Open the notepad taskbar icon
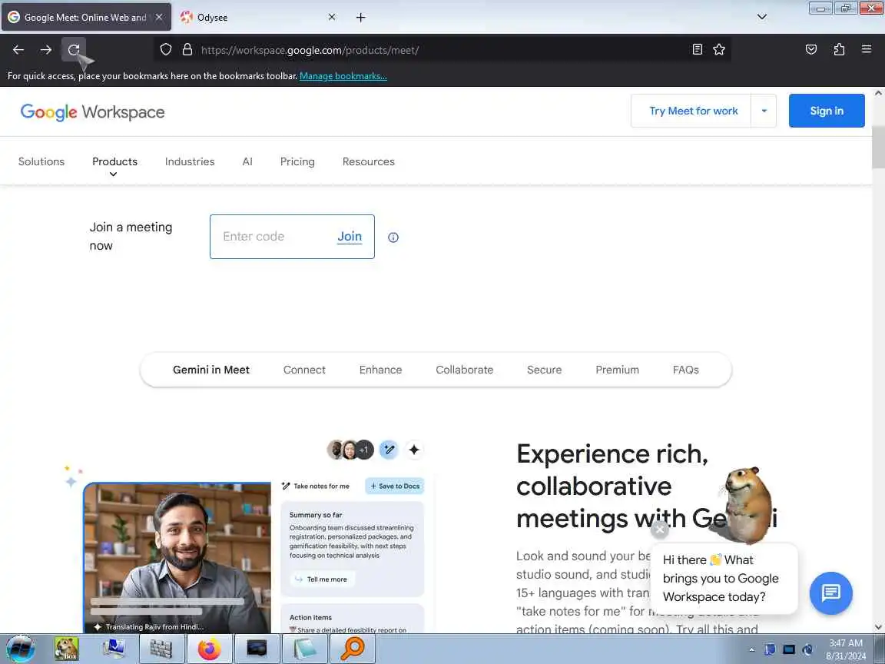The width and height of the screenshot is (885, 664). click(305, 649)
